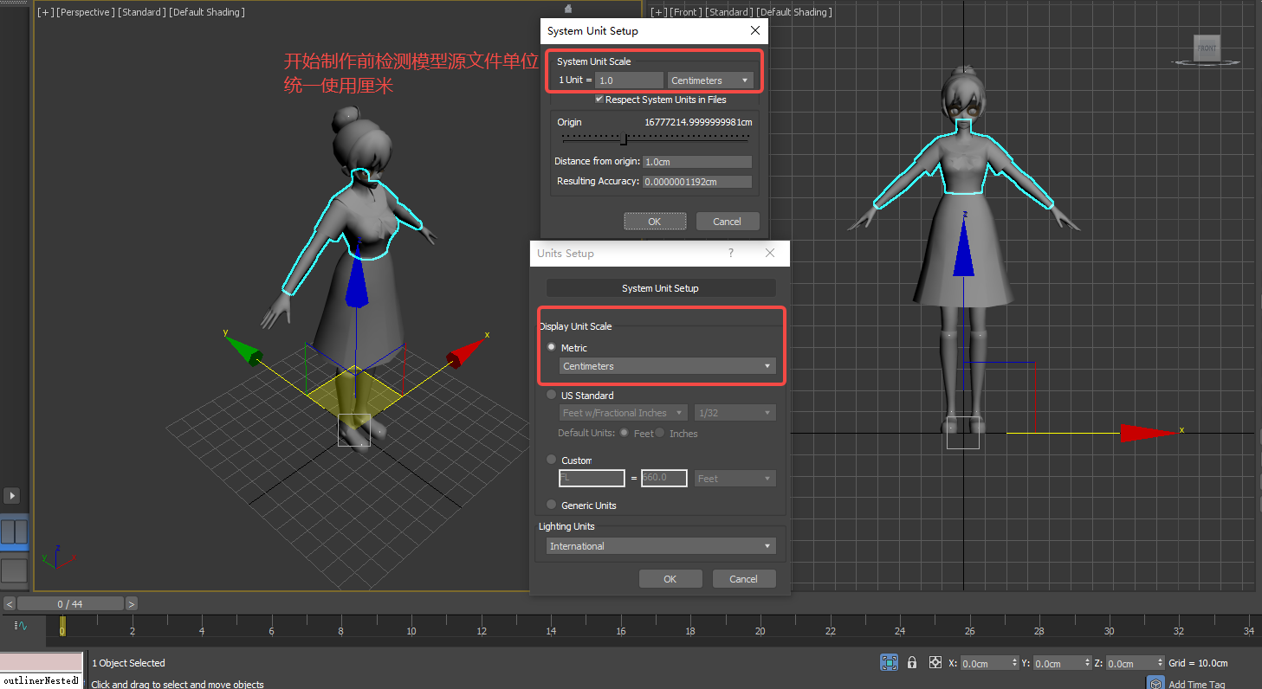This screenshot has width=1262, height=689.
Task: Click the System Unit Setup button in Units Setup
Action: tap(661, 288)
